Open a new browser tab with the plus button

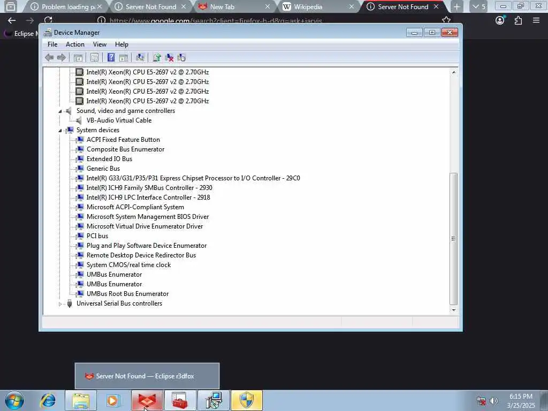point(457,6)
